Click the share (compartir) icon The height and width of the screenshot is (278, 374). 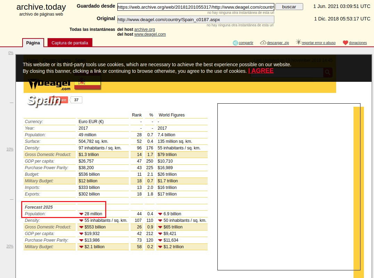(x=235, y=43)
